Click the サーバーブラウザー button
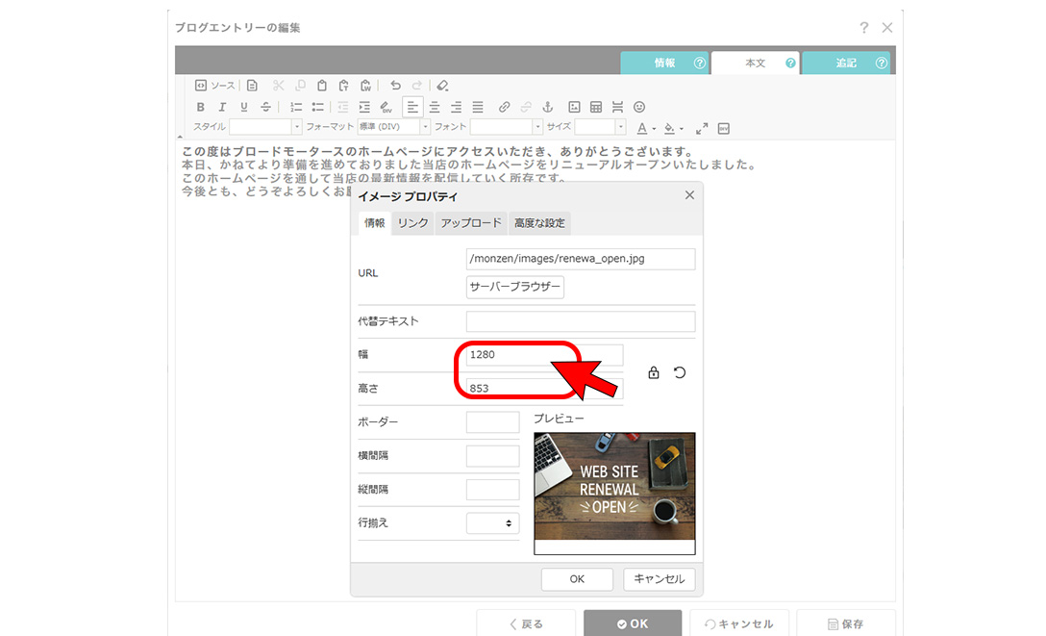Screen dimensions: 1046x636 pos(514,288)
